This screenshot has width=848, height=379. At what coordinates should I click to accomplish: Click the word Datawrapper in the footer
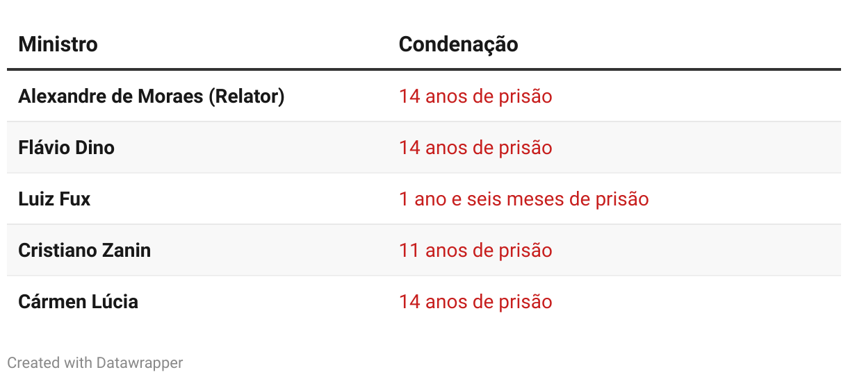[x=140, y=362]
